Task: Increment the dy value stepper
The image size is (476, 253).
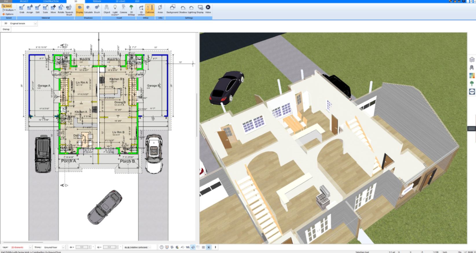Action: click(117, 246)
